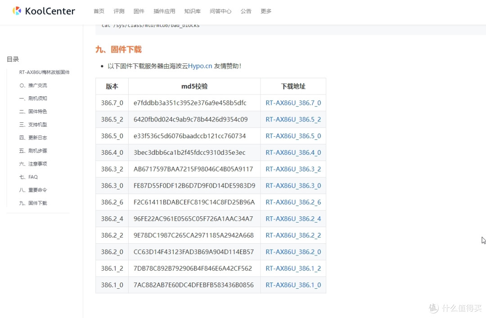Jump to RT-AX86U梅林改版固件 in contents
Viewport: 486px width, 318px height.
(x=44, y=72)
